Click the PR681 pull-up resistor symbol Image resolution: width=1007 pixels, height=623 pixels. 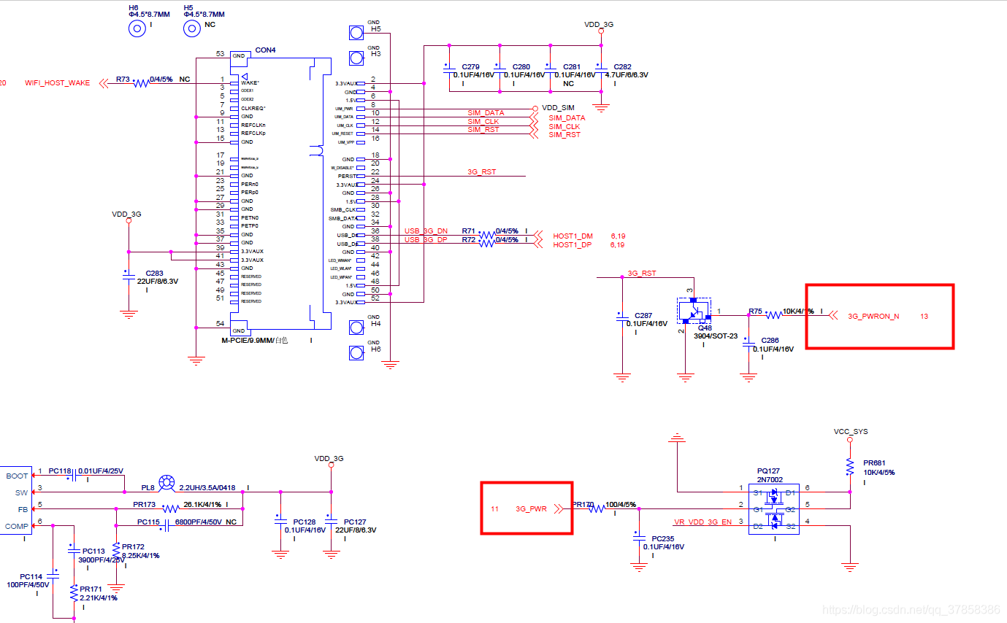[850, 467]
